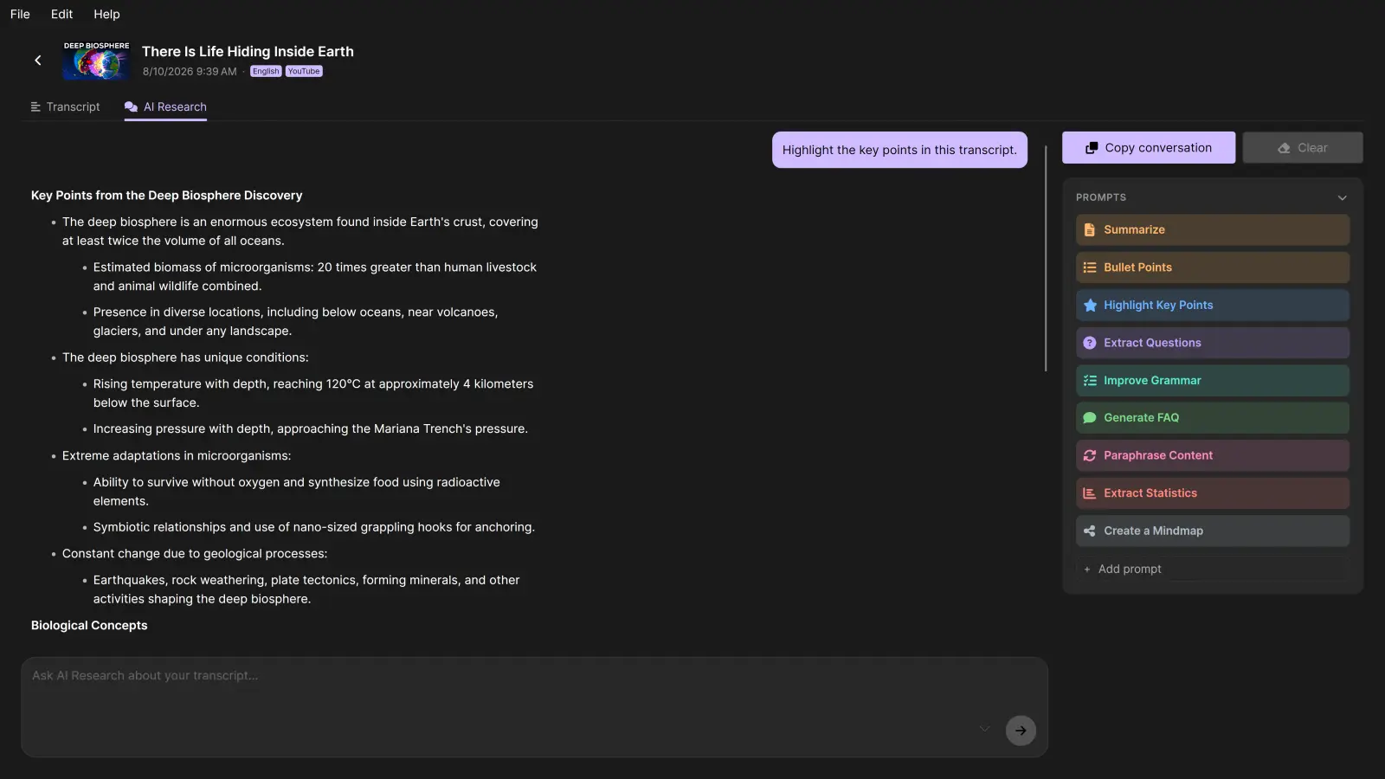This screenshot has height=779, width=1385.
Task: Select the AI Research tab
Action: 165,106
